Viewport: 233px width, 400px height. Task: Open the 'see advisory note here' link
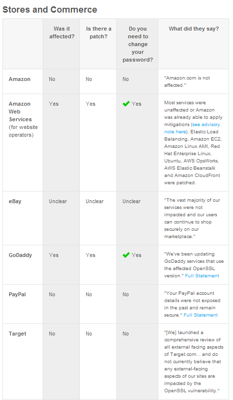point(192,128)
